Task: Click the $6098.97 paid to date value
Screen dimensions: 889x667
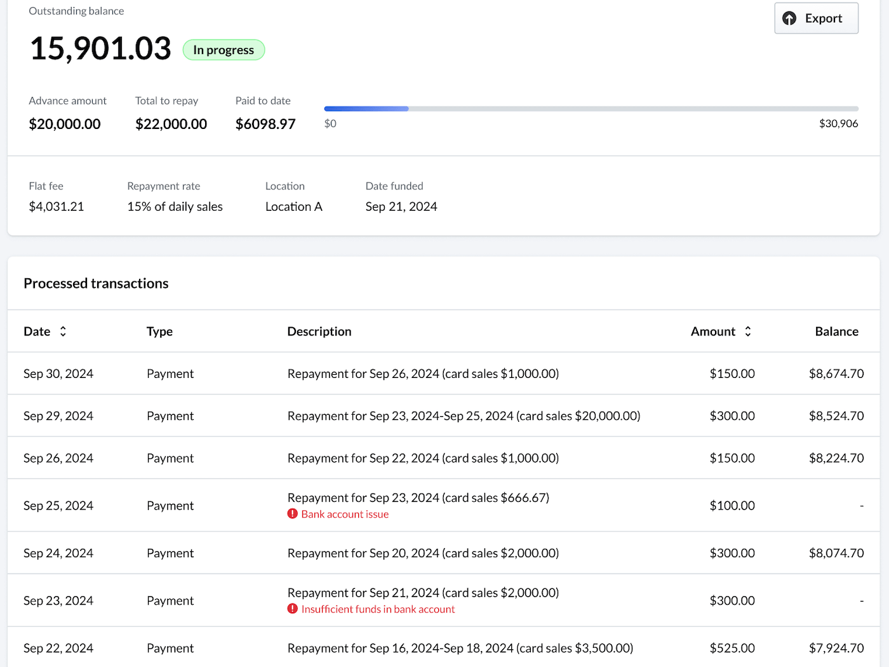Action: click(265, 124)
